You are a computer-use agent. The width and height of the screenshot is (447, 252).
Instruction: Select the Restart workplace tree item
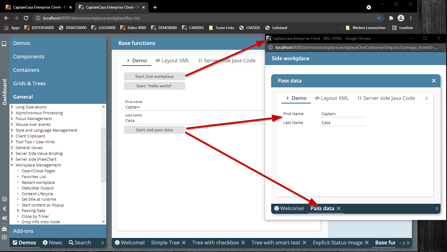[x=38, y=182]
